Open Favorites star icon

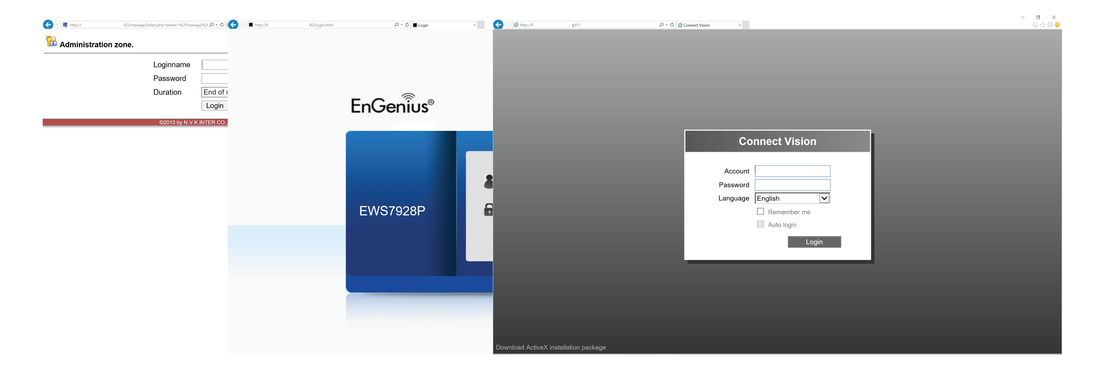click(x=1043, y=25)
